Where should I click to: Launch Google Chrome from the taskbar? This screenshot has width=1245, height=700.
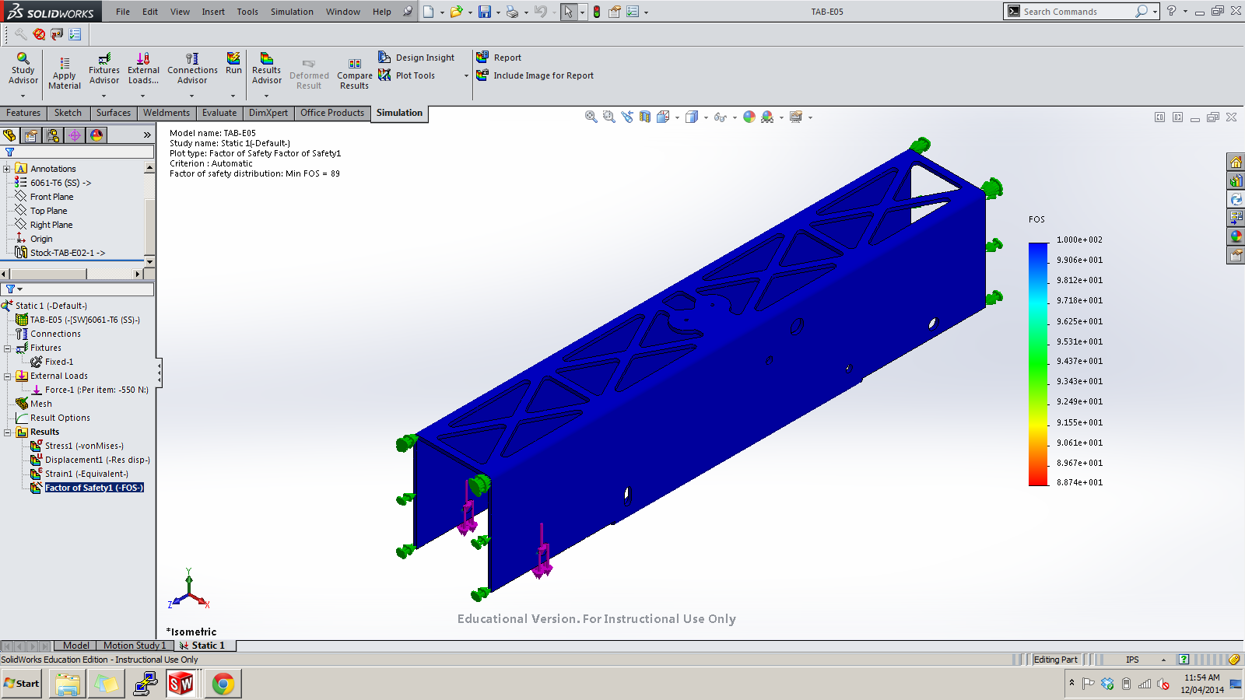(223, 683)
